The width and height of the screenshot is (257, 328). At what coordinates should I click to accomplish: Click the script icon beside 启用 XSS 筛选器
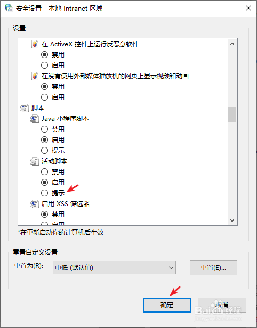click(x=35, y=204)
